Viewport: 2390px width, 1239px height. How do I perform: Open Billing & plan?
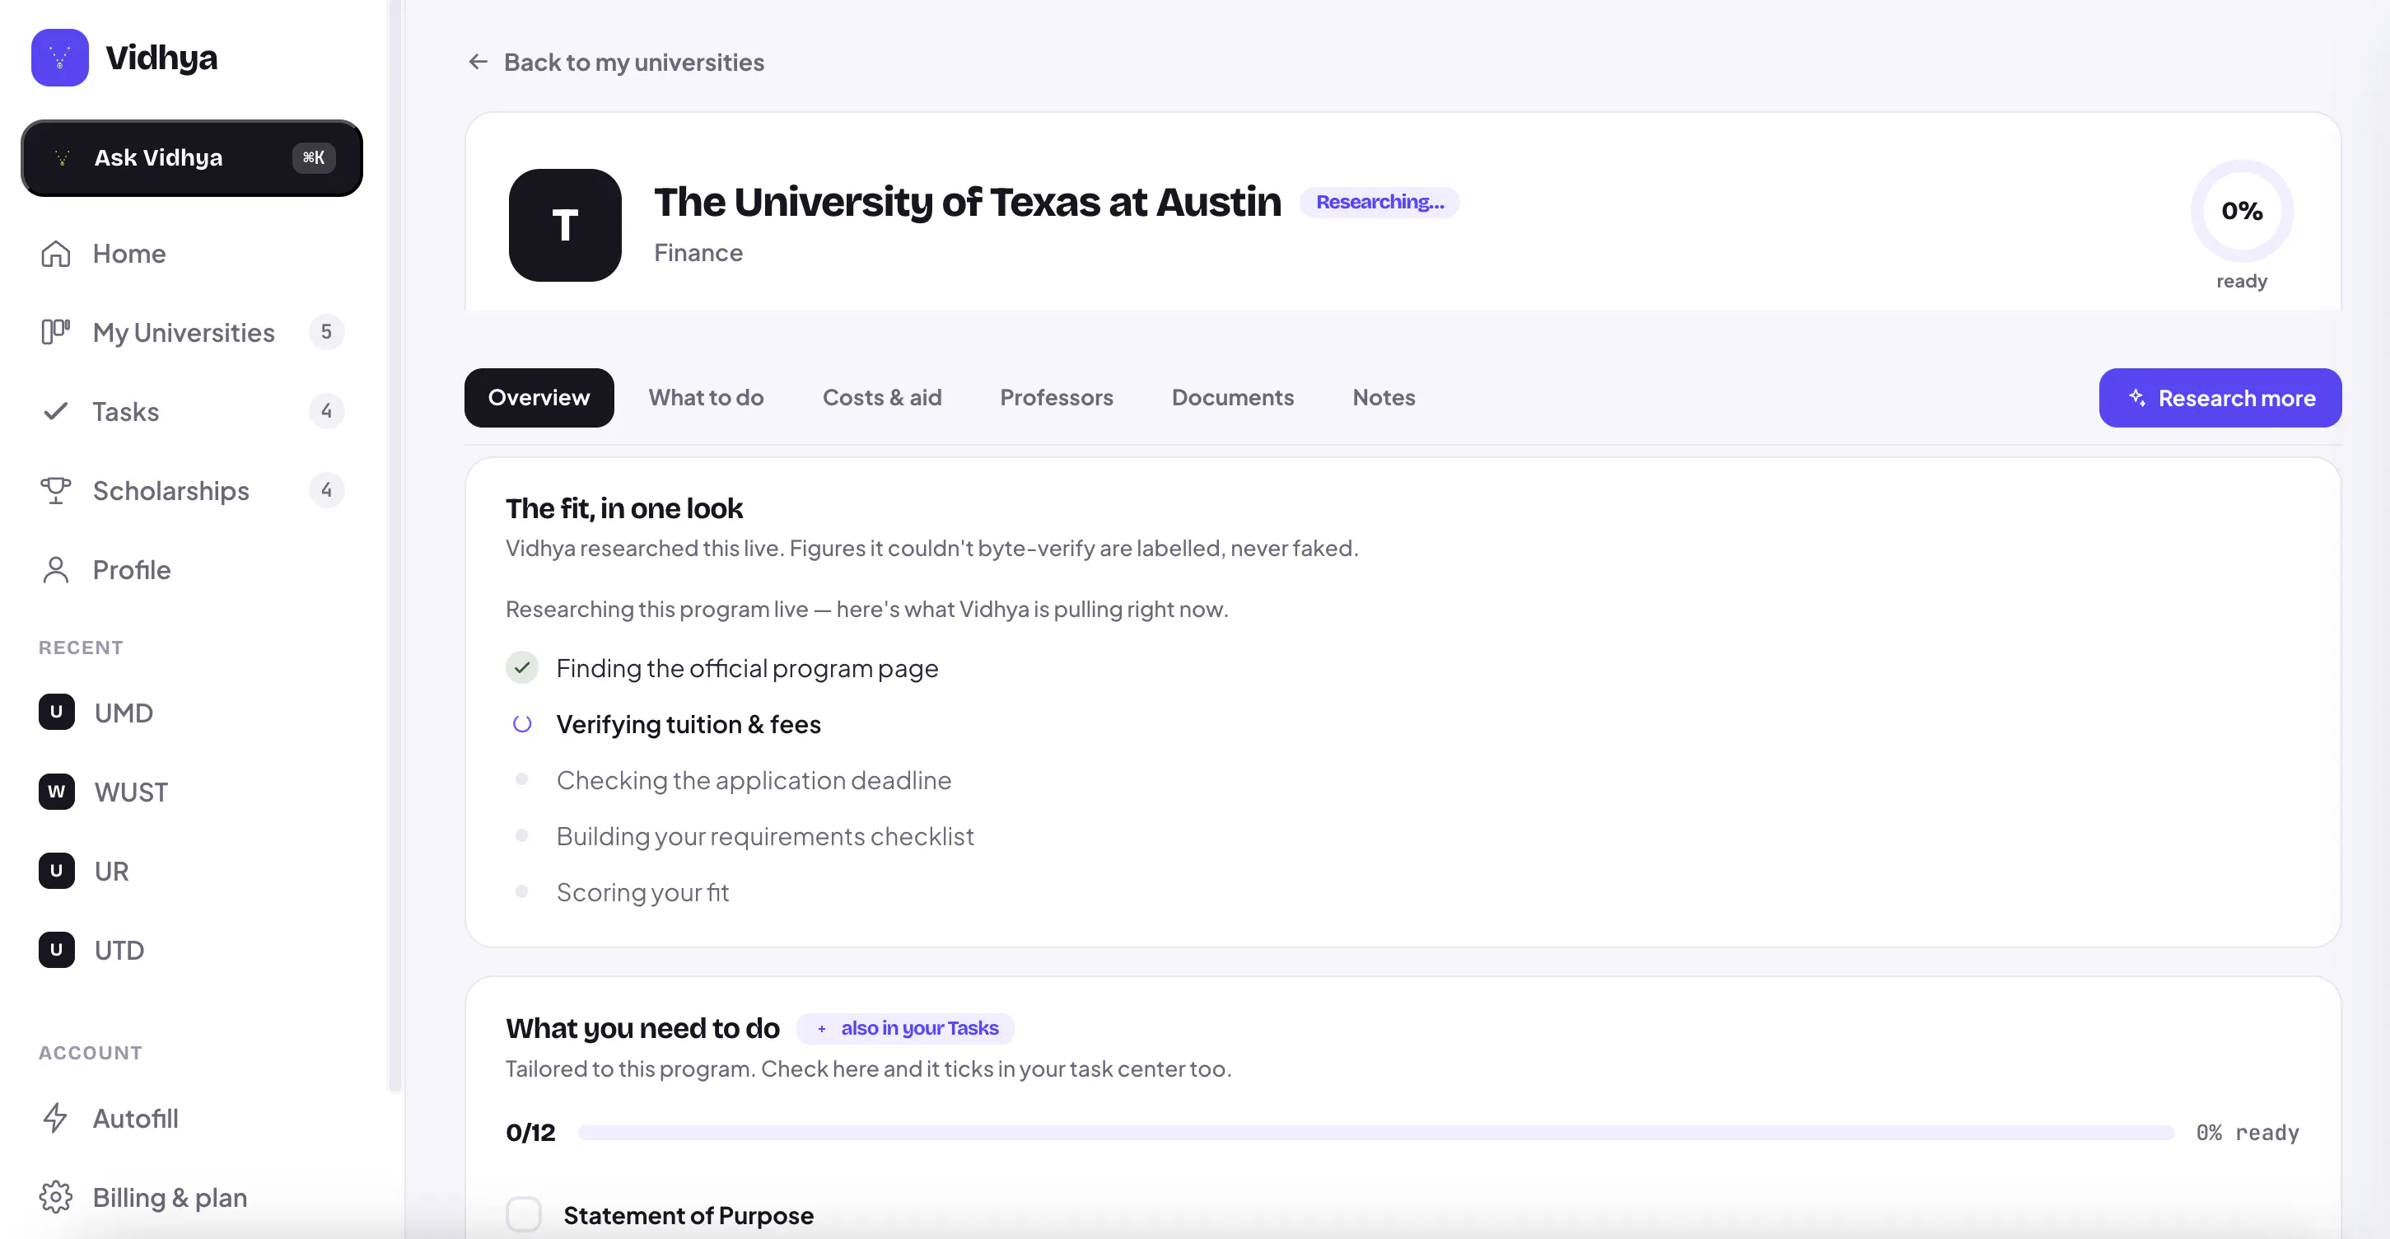(192, 1197)
